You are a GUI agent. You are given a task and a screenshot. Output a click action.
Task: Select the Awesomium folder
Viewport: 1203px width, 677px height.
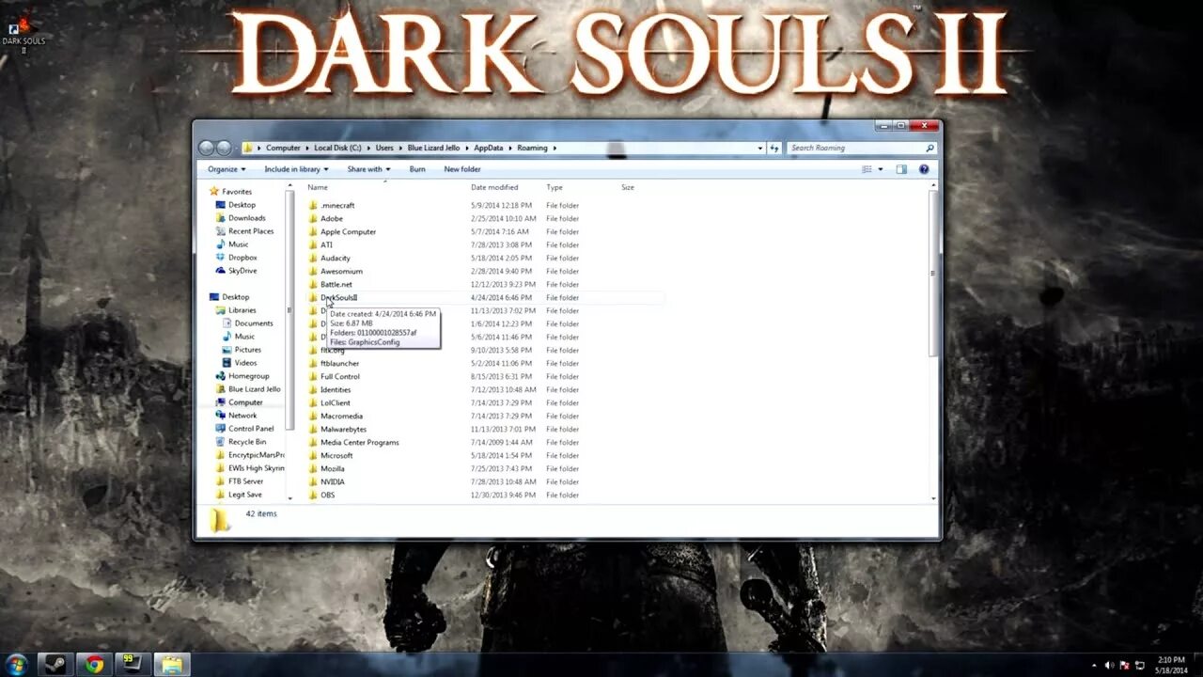click(341, 271)
